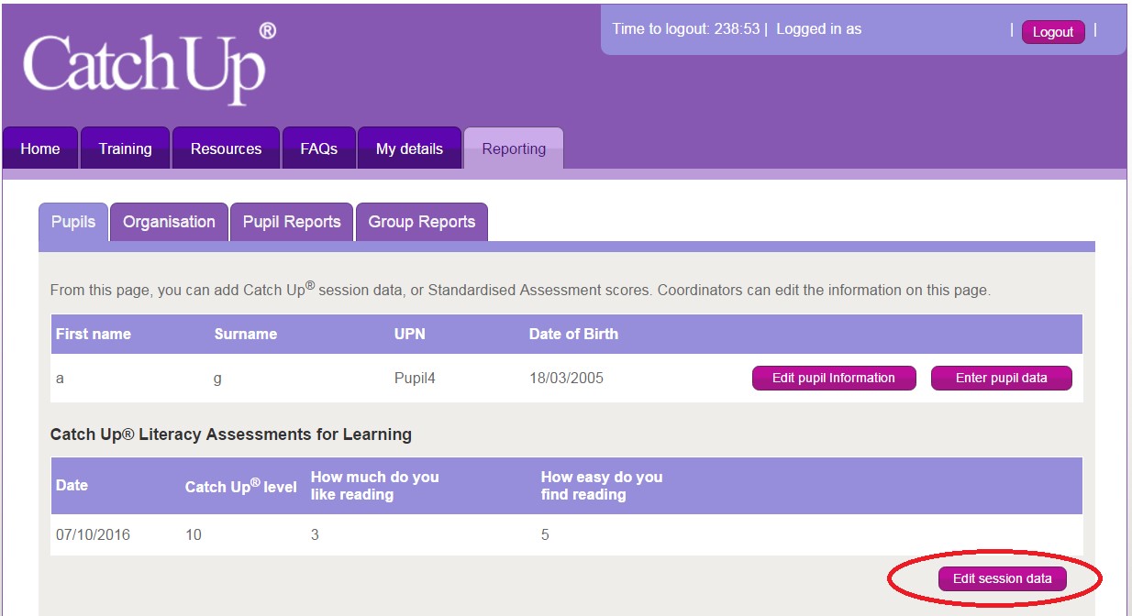Select the Reporting tab
1132x616 pixels.
(514, 148)
